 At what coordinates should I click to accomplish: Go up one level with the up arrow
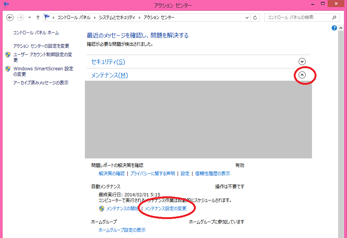click(x=38, y=17)
